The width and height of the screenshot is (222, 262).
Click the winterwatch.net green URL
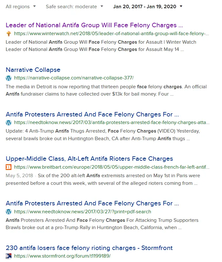[111, 34]
